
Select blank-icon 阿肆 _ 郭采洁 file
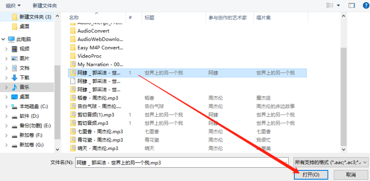[x=96, y=81]
